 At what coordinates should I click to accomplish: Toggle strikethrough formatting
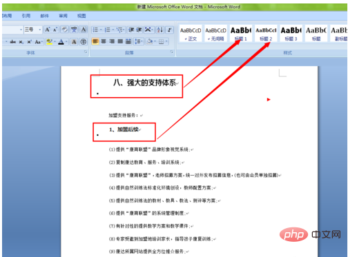[x=13, y=42]
